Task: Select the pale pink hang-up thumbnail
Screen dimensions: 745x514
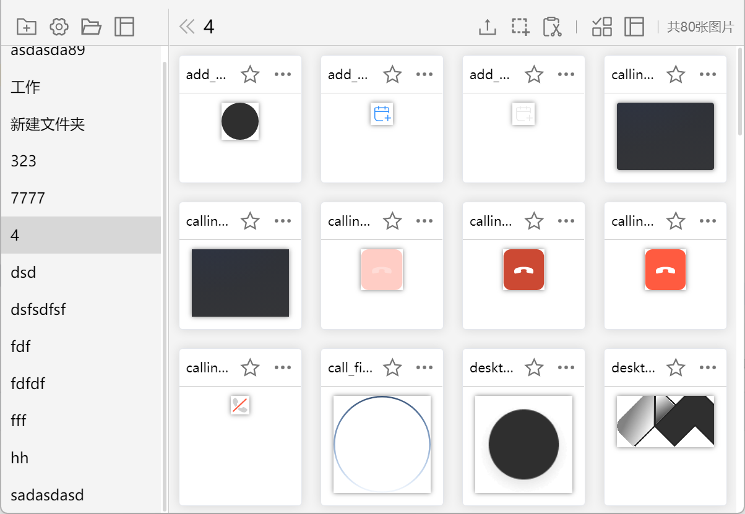Action: [382, 270]
